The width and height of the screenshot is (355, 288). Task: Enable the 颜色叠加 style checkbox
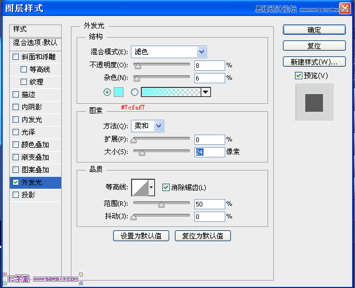15,144
